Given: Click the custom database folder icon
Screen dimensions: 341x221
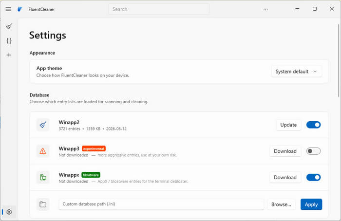Looking at the screenshot, I should (43, 204).
